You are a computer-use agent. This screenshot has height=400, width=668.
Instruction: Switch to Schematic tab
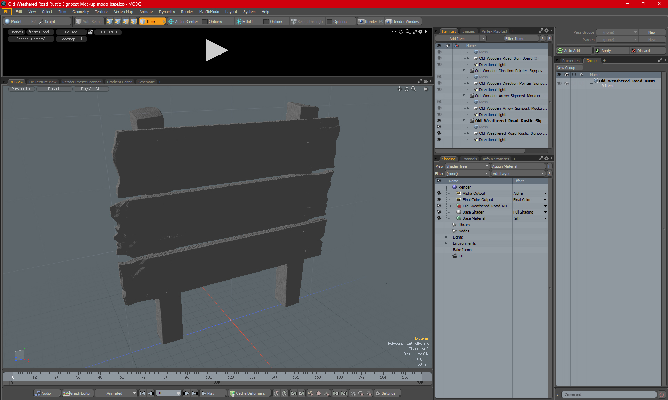point(146,82)
